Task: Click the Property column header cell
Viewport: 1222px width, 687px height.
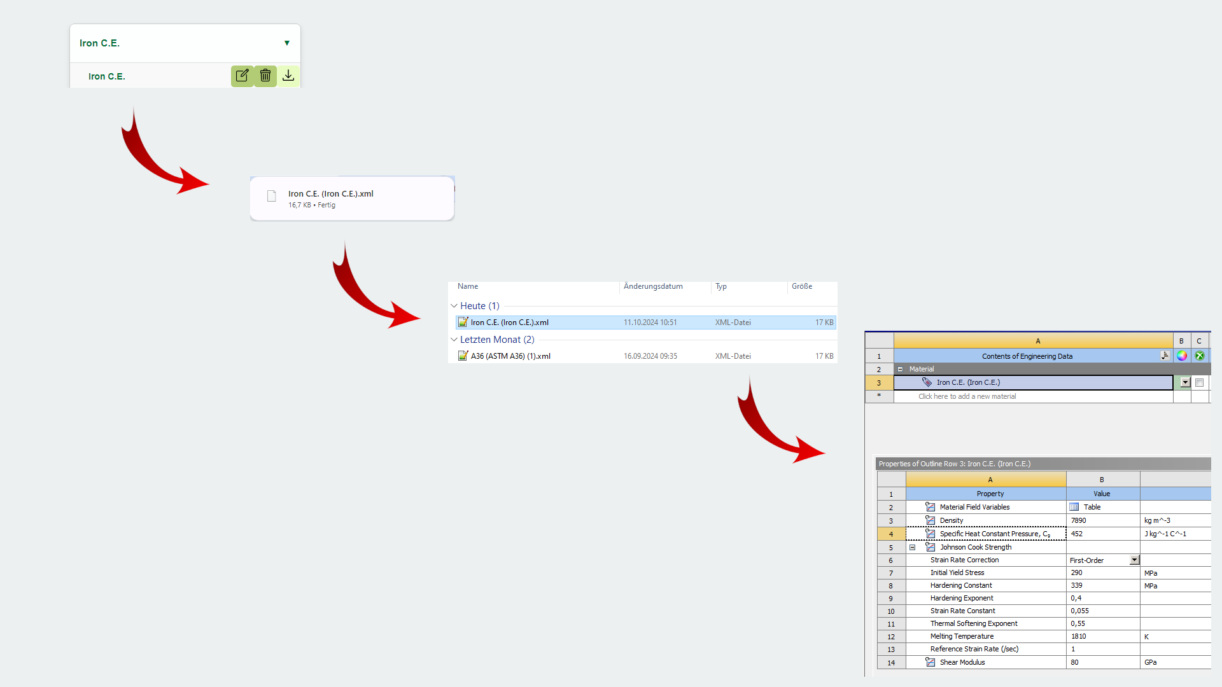Action: pos(986,494)
